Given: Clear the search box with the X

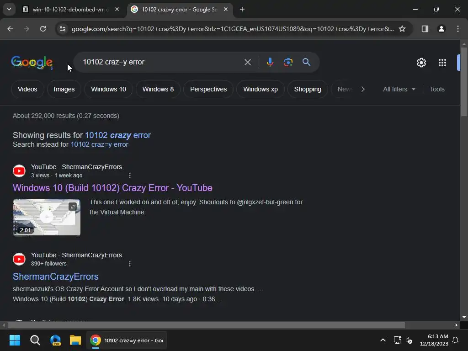Looking at the screenshot, I should pos(247,62).
